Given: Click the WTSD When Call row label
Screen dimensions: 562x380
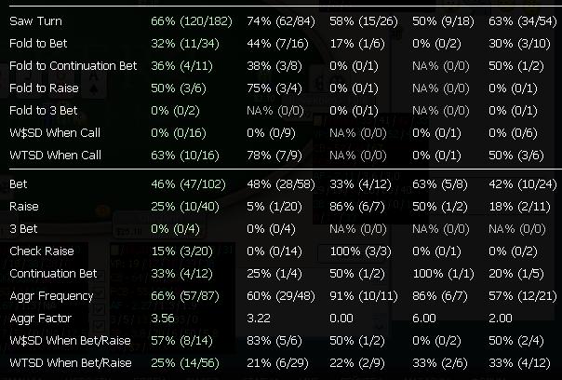Looking at the screenshot, I should (x=51, y=155).
